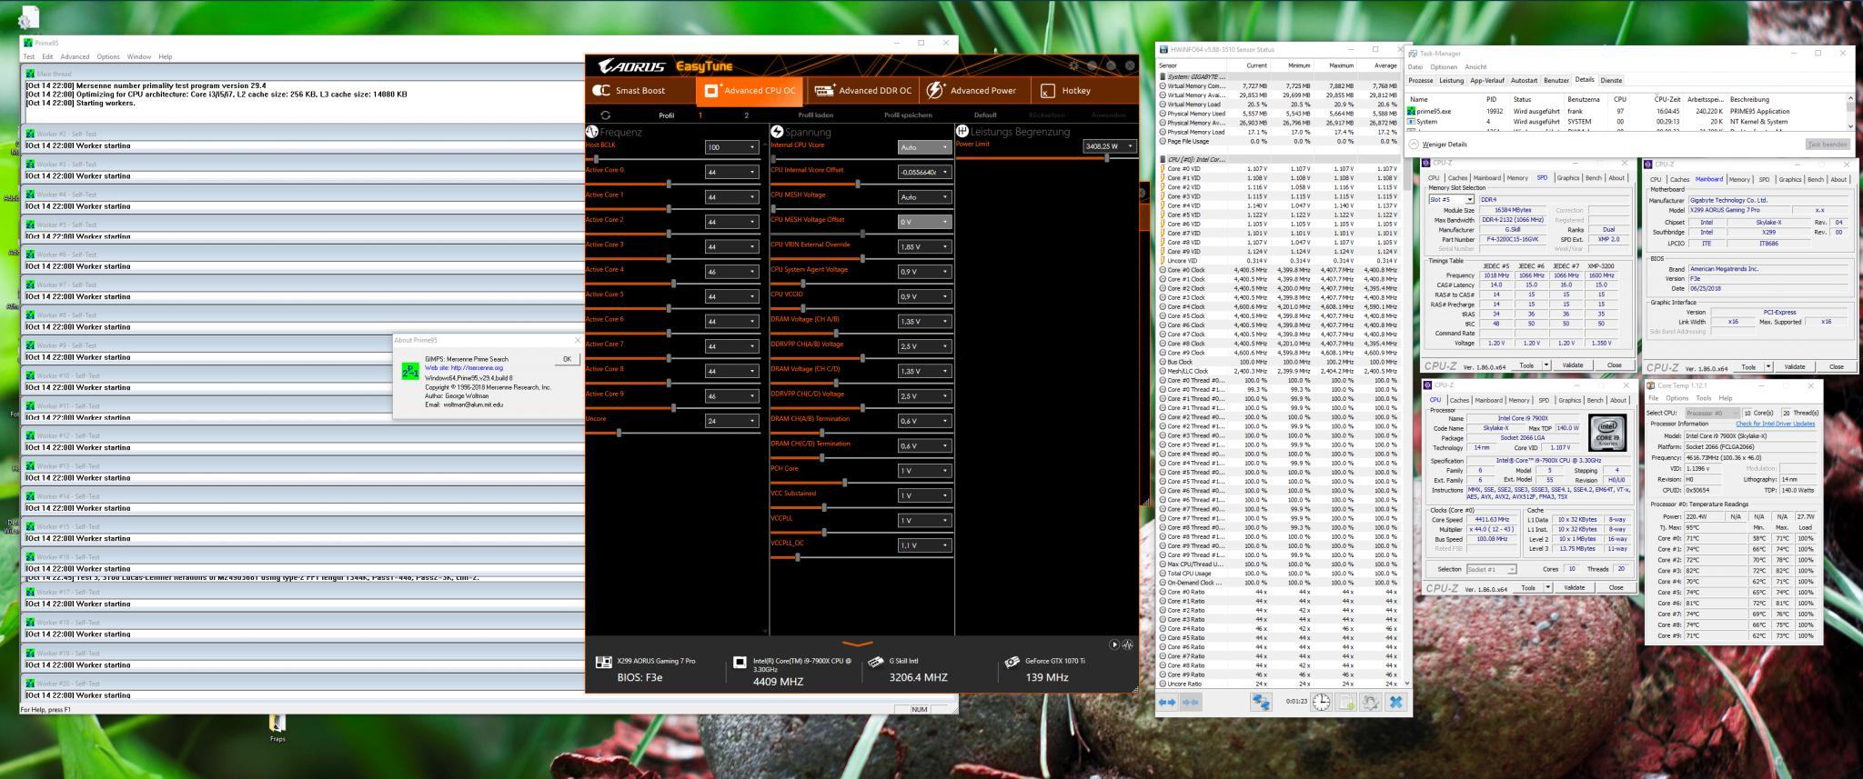
Task: Click HWiNFO logging file icon
Action: 1346,702
